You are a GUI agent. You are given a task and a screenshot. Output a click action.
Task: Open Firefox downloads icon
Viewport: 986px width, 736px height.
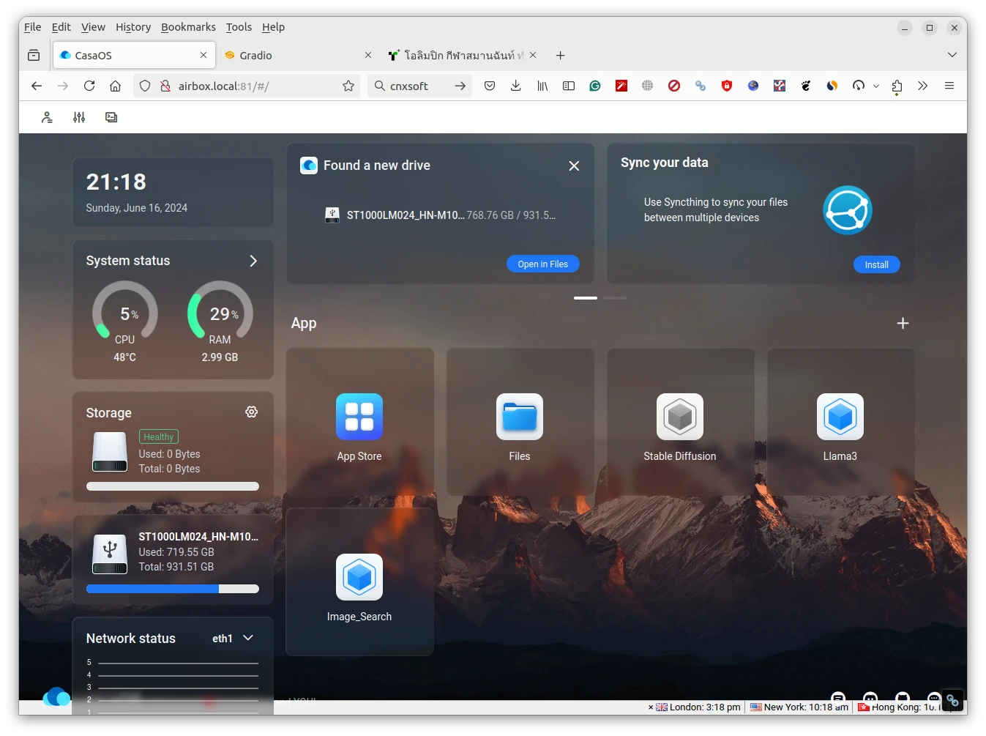point(516,86)
